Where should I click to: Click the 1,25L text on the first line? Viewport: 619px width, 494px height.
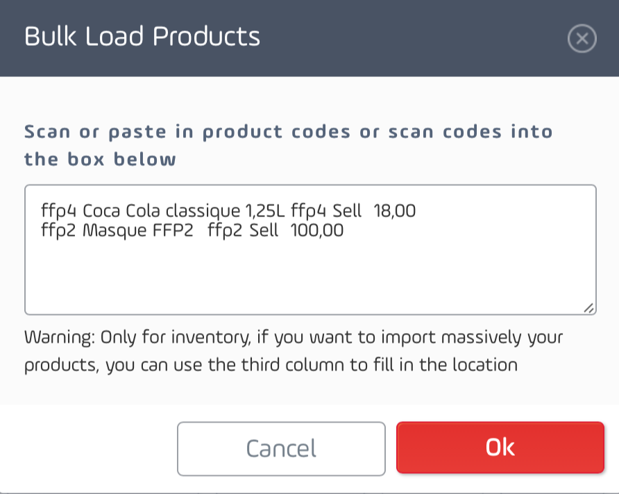tap(265, 211)
